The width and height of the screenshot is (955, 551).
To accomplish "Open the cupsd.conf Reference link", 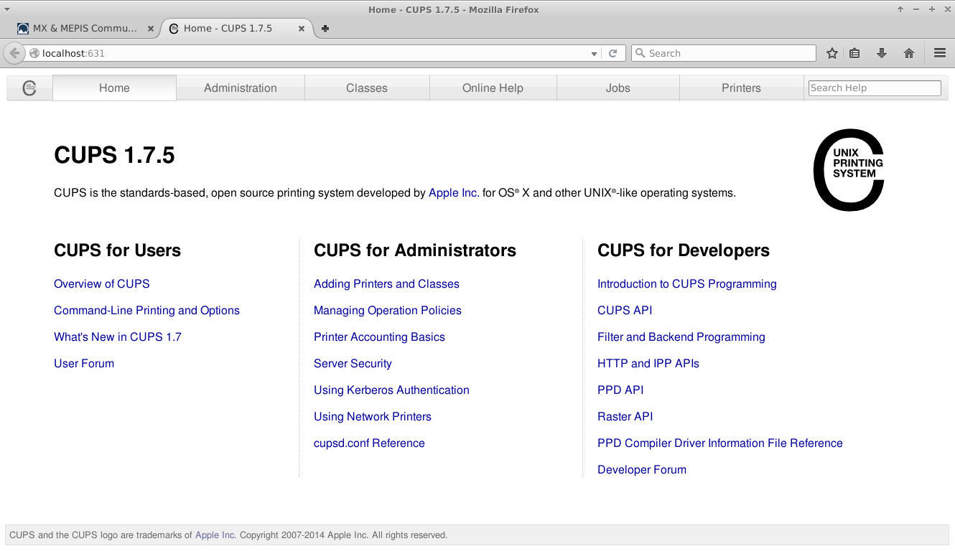I will 369,443.
